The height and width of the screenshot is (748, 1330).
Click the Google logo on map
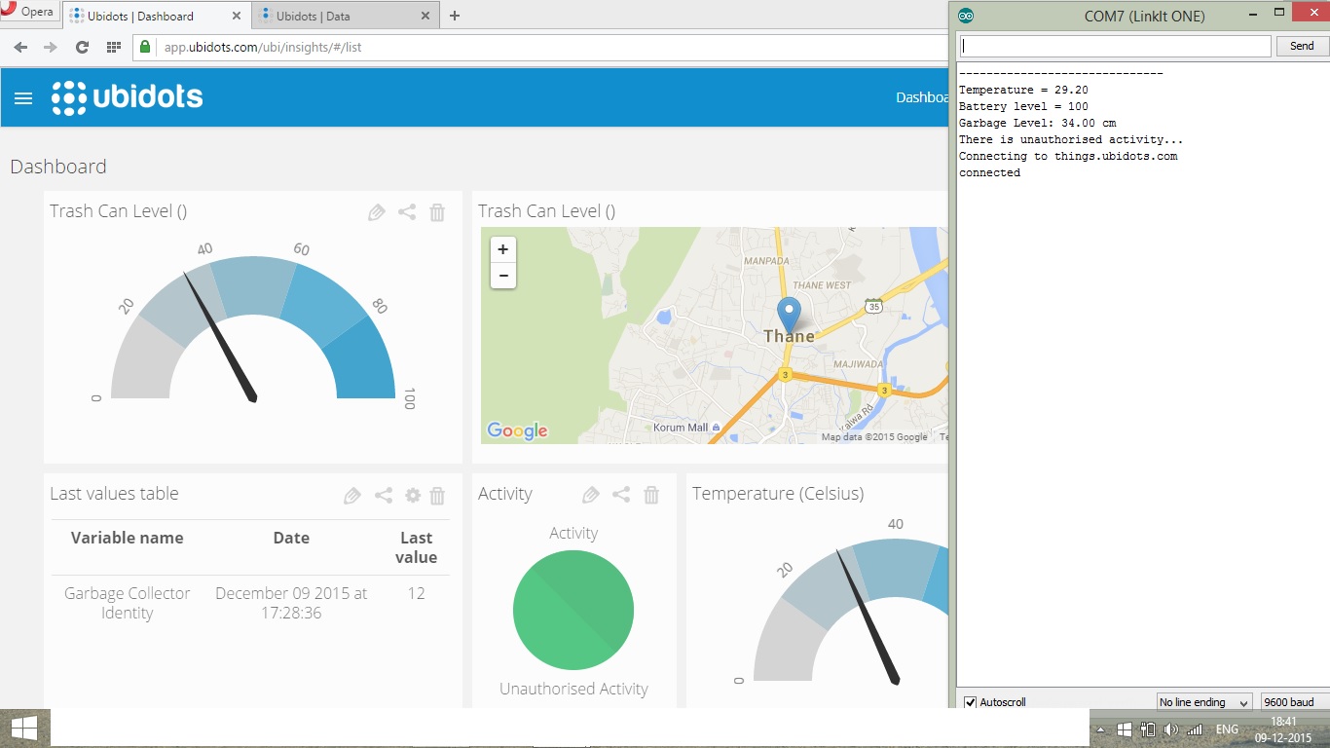[x=517, y=430]
